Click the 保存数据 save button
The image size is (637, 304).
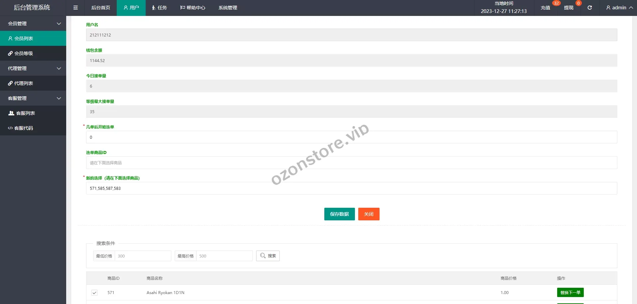[x=339, y=214]
